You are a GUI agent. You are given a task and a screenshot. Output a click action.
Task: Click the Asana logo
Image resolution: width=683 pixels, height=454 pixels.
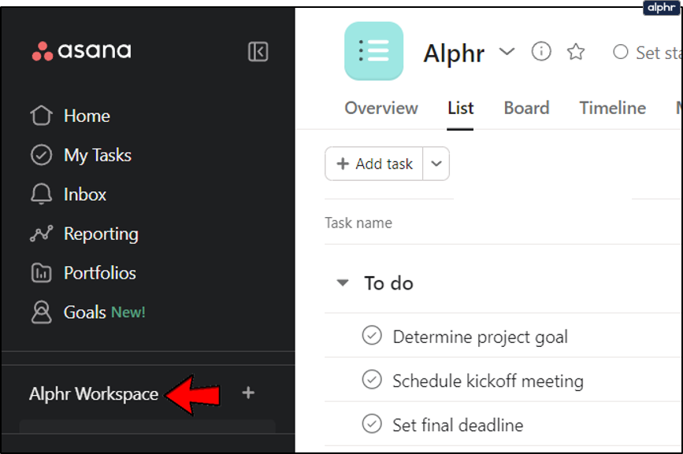coord(81,52)
